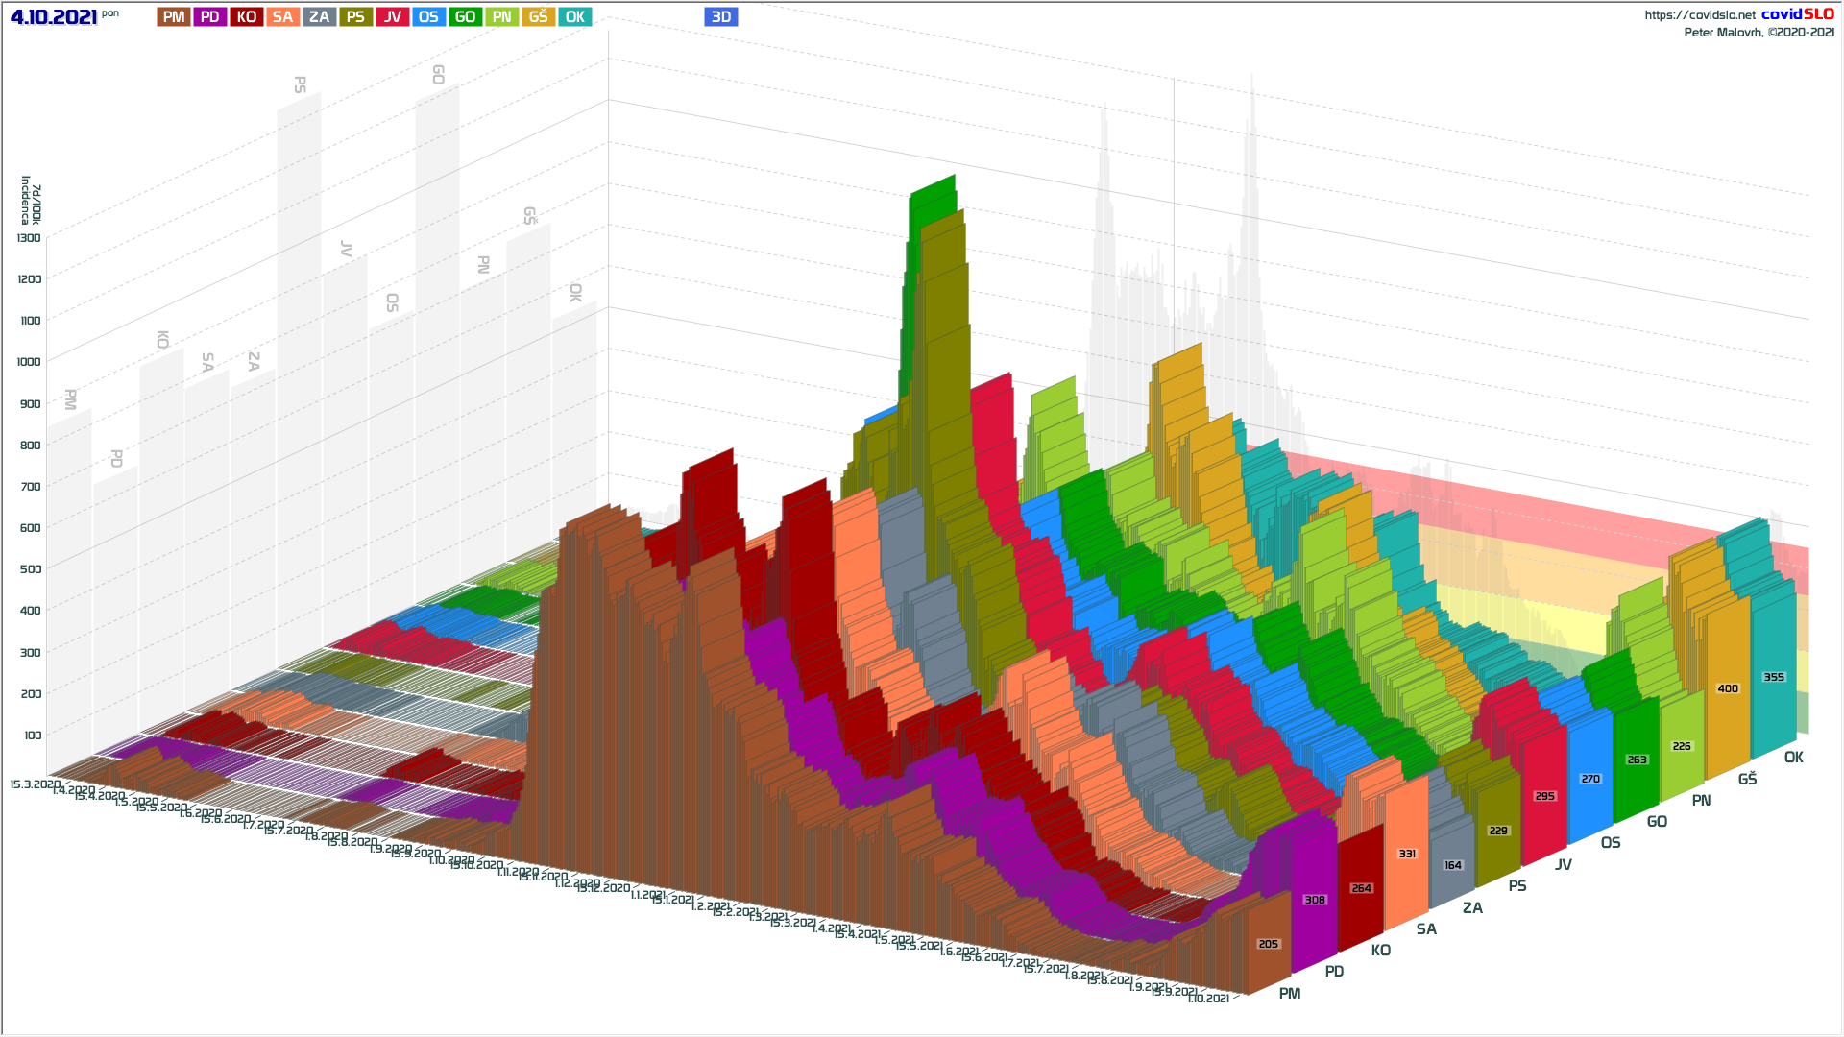Toggle the GO green legend button
Screen dimensions: 1844x1037
coord(465,17)
